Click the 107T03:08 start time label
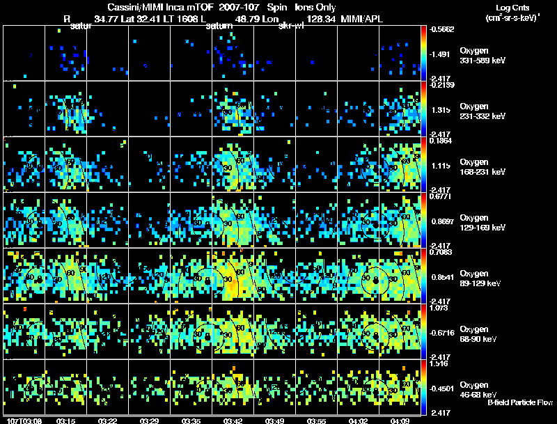The width and height of the screenshot is (557, 424). pos(24,421)
